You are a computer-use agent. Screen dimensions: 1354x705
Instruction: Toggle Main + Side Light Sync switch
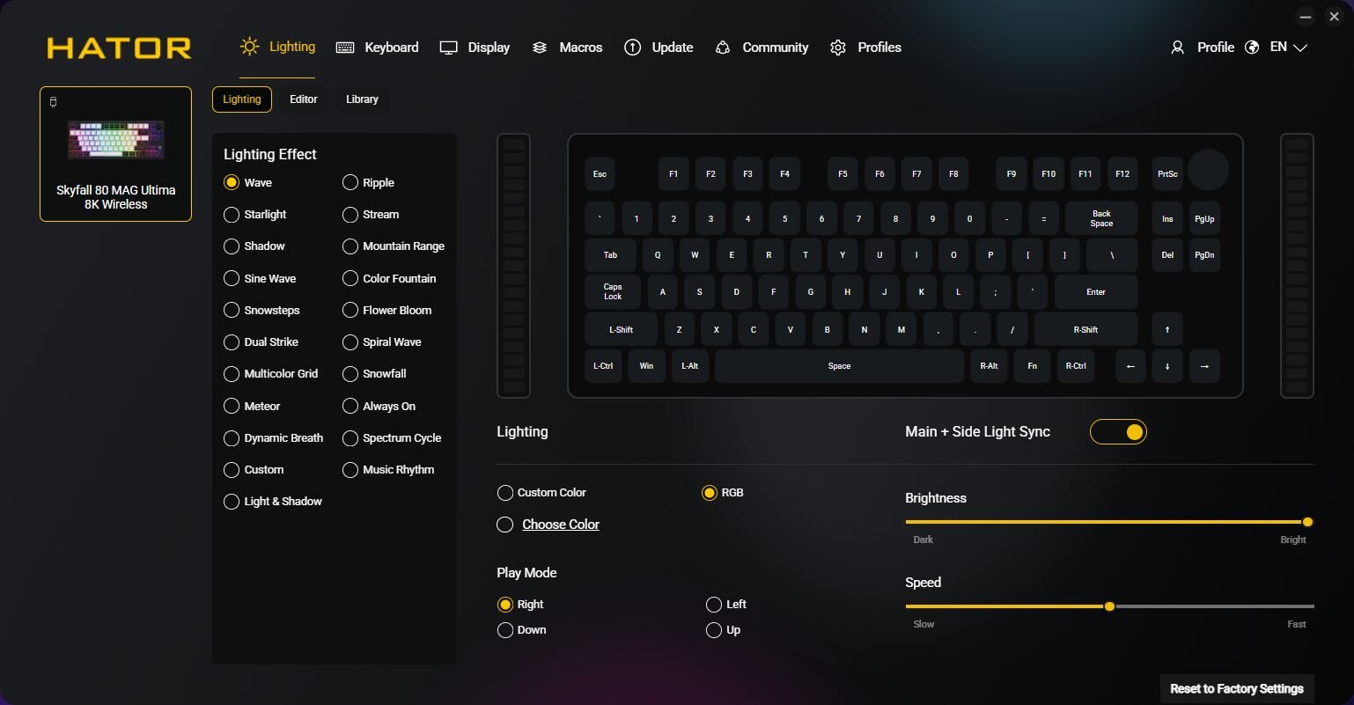1118,432
